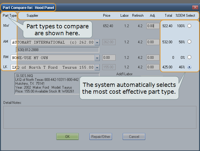This screenshot has width=200, height=151.
Task: Expand the RM supplier dropdown arrow
Action: pos(97,58)
